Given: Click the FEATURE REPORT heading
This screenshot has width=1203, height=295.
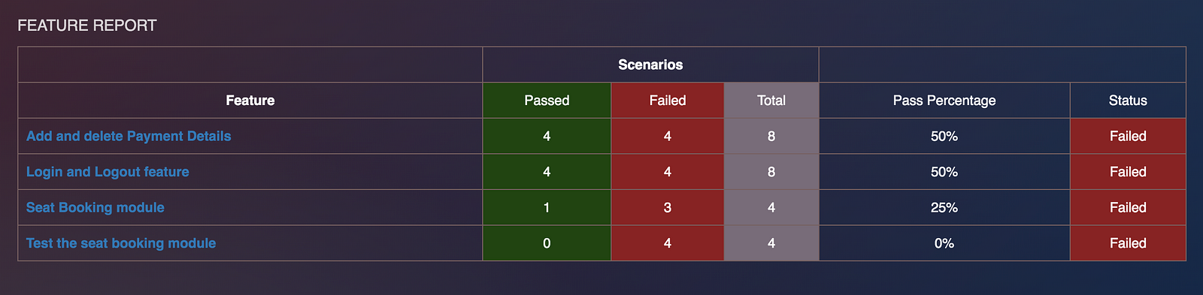Looking at the screenshot, I should (87, 26).
